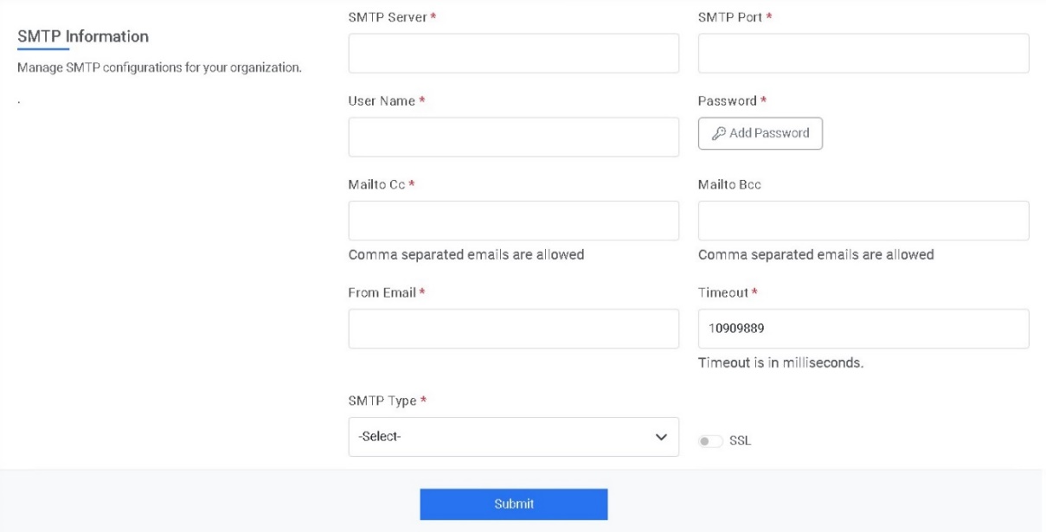Click the Manage SMTP configurations description text
Viewport: 1046px width, 532px height.
click(x=159, y=67)
